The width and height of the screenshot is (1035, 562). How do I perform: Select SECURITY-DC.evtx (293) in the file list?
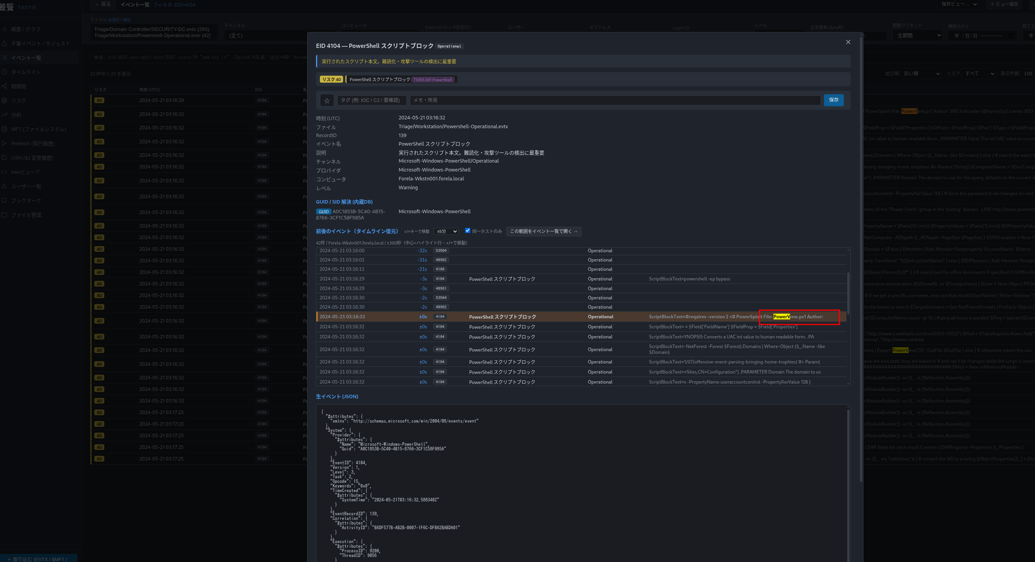click(x=151, y=29)
